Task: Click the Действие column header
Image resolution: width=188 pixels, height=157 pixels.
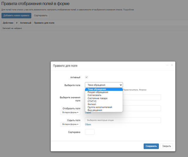Action: pyautogui.click(x=8, y=23)
